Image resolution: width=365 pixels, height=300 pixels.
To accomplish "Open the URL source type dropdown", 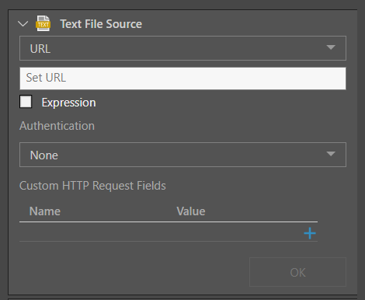I will (x=182, y=48).
